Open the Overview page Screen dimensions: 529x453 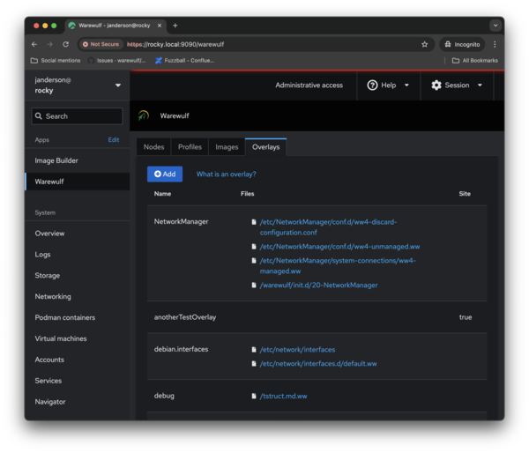[x=78, y=234]
